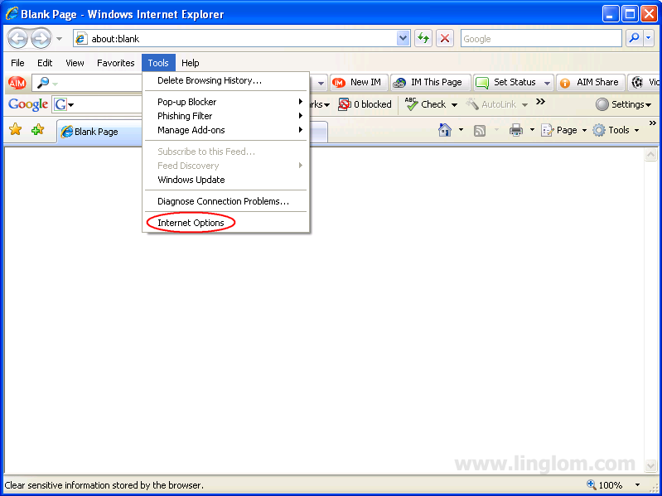Click the New IM button
The height and width of the screenshot is (496, 662).
(x=359, y=82)
